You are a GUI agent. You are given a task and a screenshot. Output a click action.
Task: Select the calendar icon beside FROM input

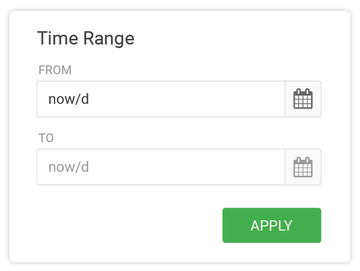(x=303, y=99)
